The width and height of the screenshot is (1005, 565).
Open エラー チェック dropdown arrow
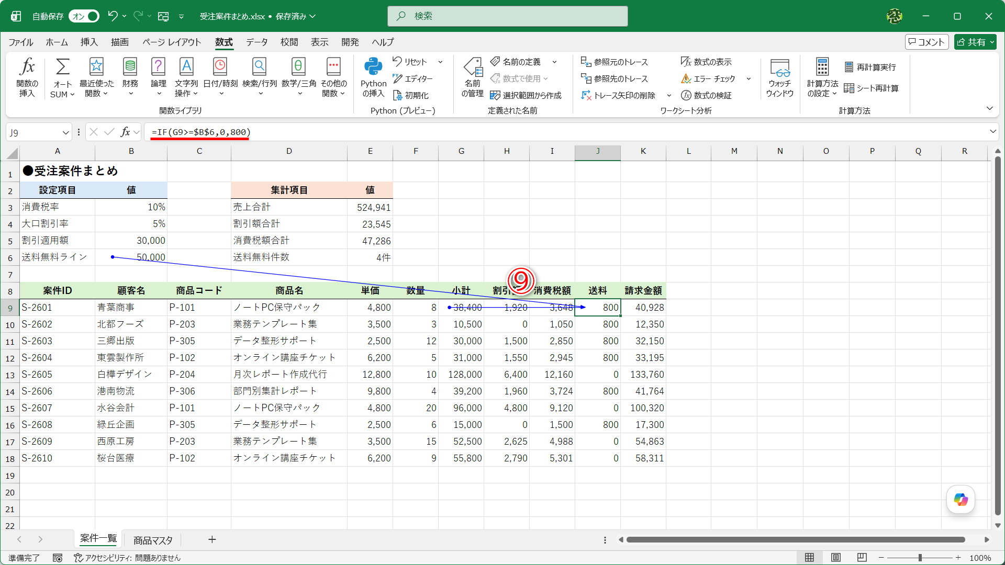(x=749, y=78)
